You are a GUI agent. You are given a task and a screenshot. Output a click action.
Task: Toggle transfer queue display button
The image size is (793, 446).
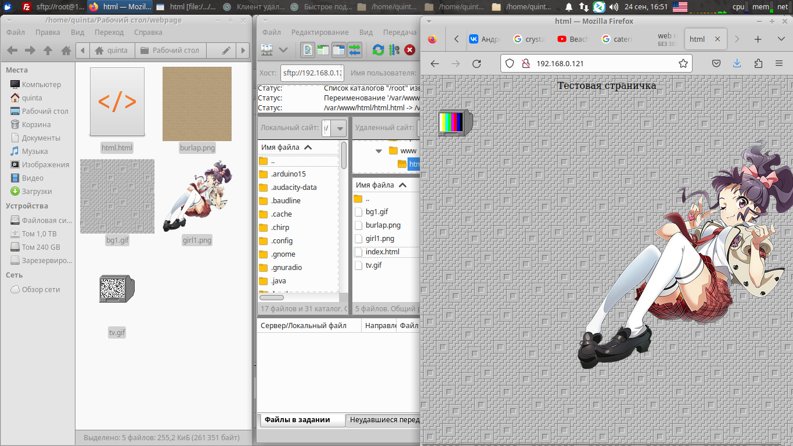[x=355, y=50]
